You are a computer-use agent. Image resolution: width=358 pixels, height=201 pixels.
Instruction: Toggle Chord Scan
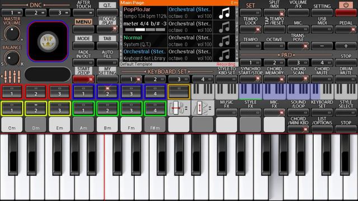(x=298, y=79)
